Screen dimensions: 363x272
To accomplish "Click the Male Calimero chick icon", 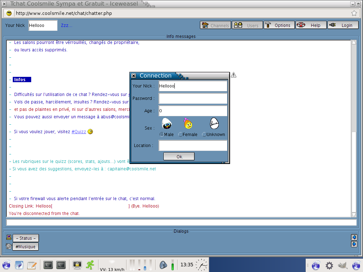I will point(167,124).
